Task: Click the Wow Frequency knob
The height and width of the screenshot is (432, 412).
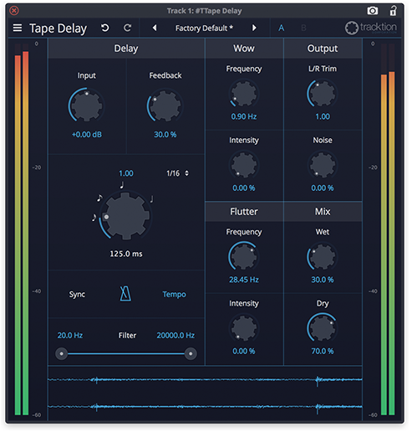Action: pos(244,93)
